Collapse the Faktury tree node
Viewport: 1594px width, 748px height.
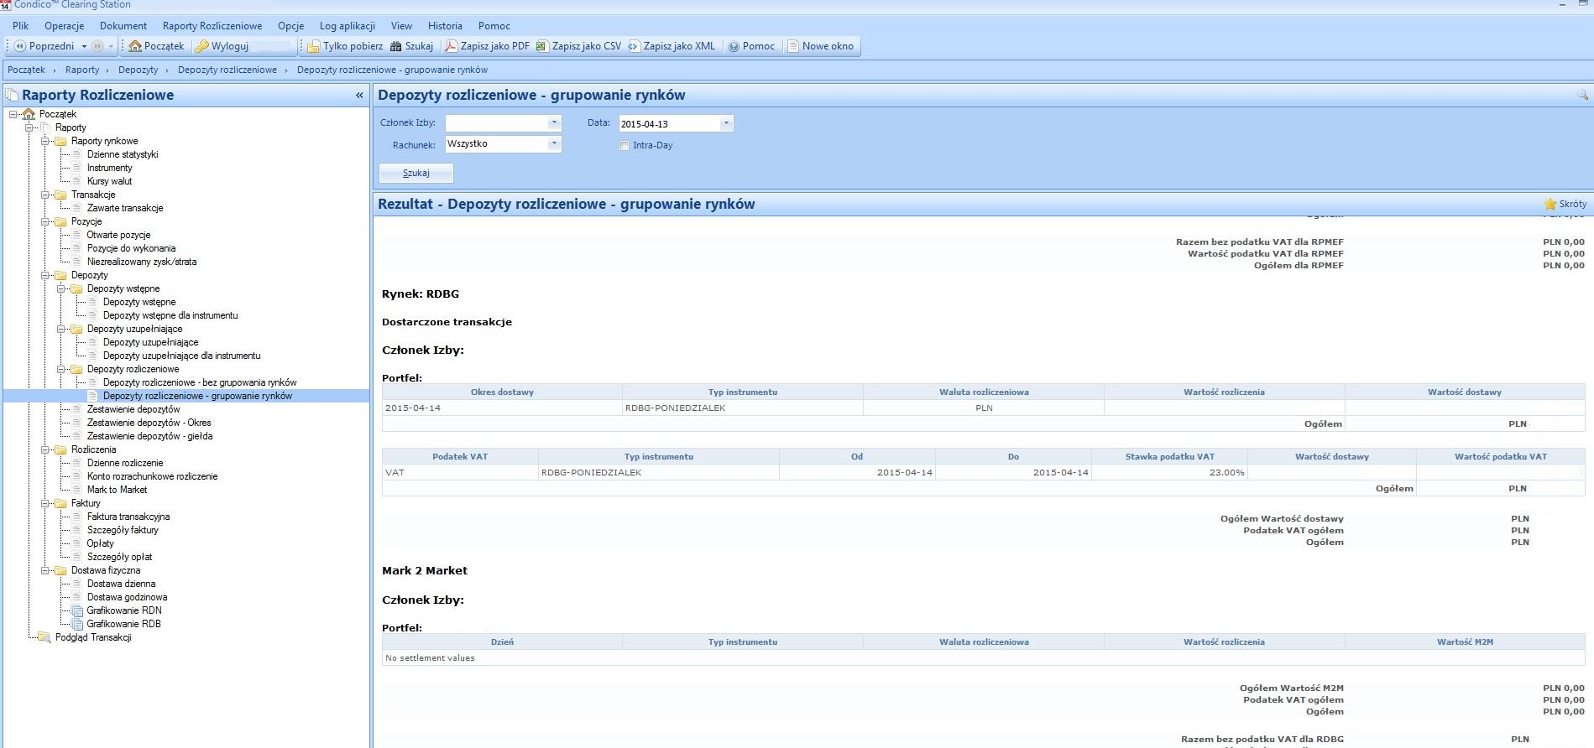click(x=45, y=503)
